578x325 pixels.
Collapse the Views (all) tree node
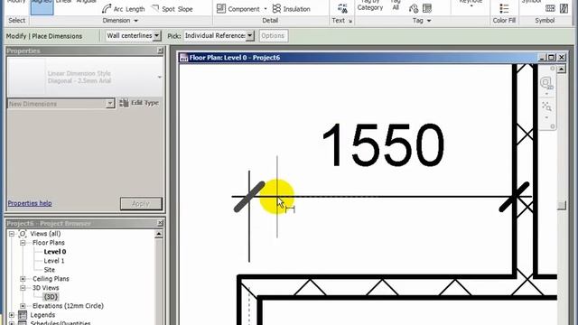tap(12, 234)
